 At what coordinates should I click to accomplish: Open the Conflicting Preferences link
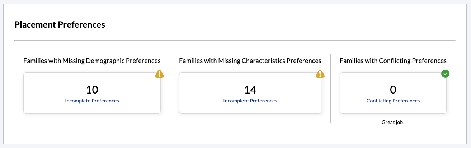coord(393,101)
